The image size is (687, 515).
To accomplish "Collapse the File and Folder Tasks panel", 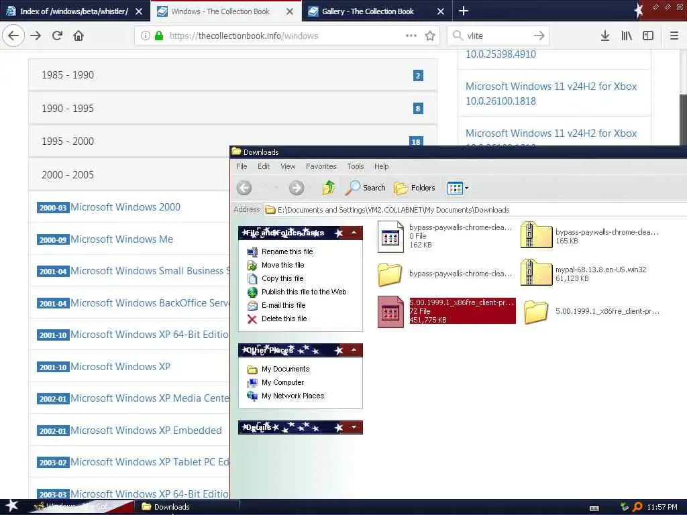I will (x=354, y=233).
